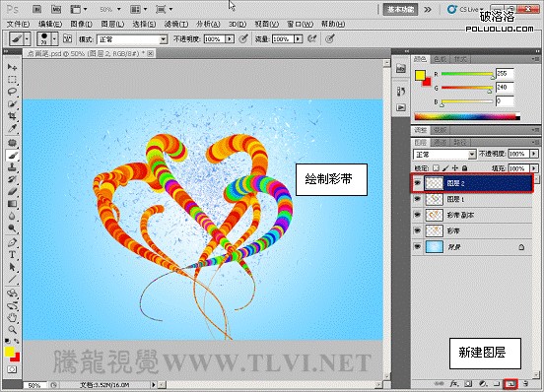Click the layer style fx icon
Screen dimensions: 544x392
pyautogui.click(x=453, y=384)
